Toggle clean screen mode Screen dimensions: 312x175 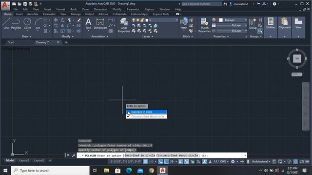point(302,161)
